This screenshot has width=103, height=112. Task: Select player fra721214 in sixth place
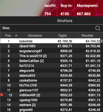click(50, 66)
